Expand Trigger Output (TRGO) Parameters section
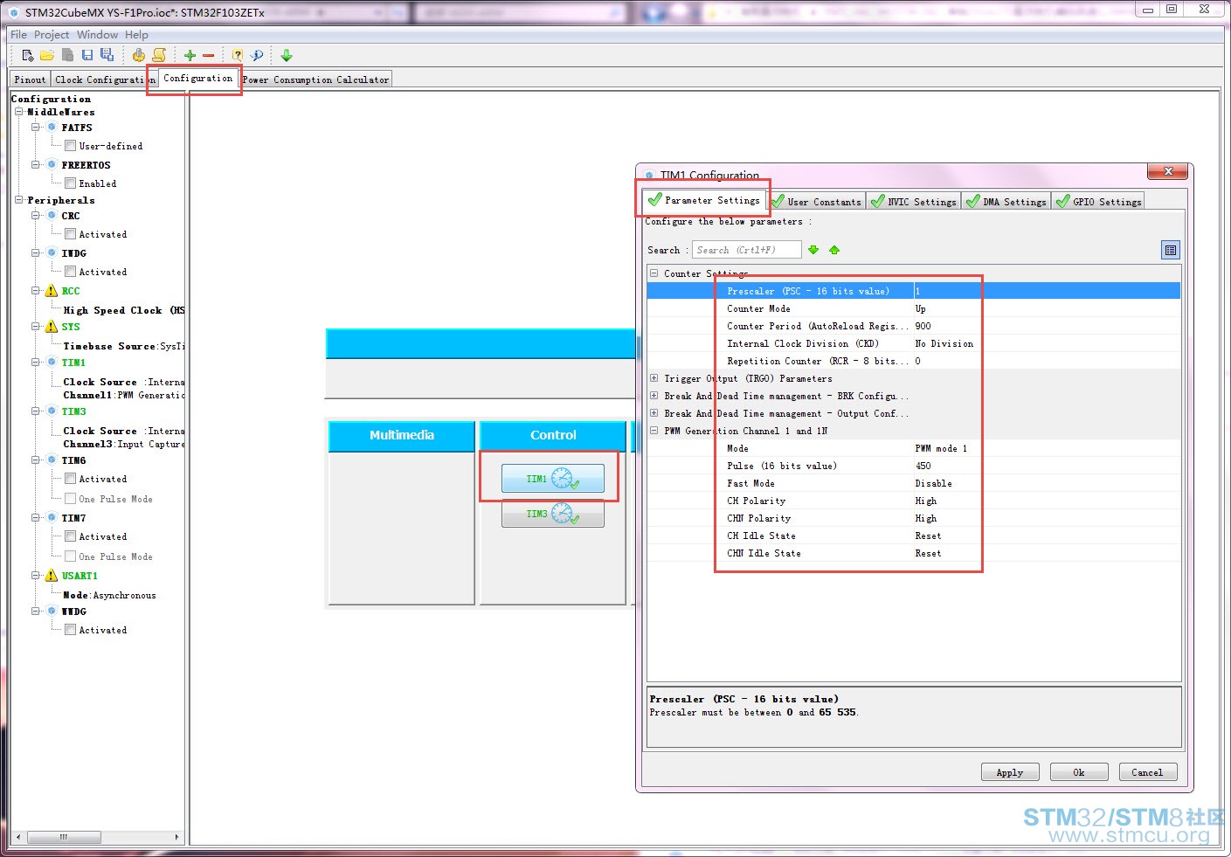Image resolution: width=1231 pixels, height=857 pixels. coord(654,378)
